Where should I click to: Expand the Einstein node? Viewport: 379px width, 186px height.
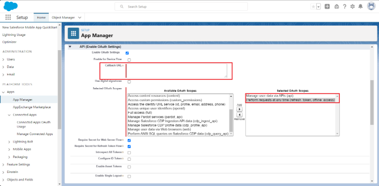tap(3, 172)
